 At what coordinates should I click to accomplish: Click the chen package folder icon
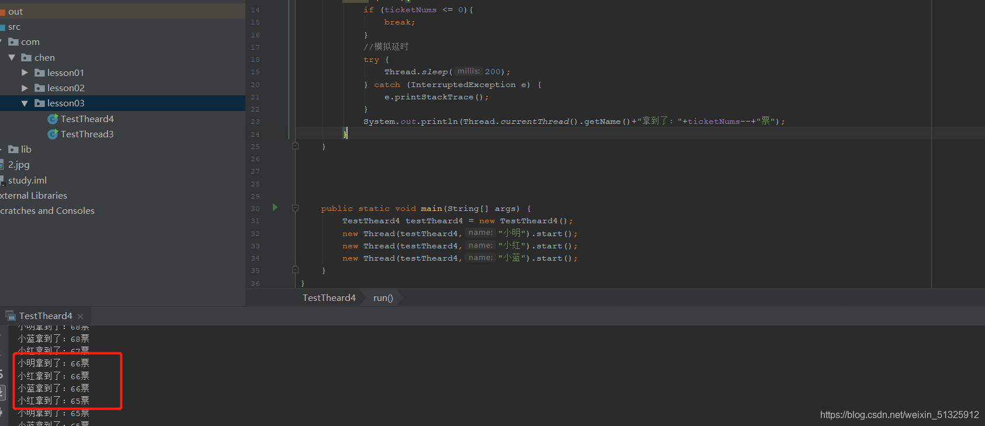pyautogui.click(x=26, y=57)
